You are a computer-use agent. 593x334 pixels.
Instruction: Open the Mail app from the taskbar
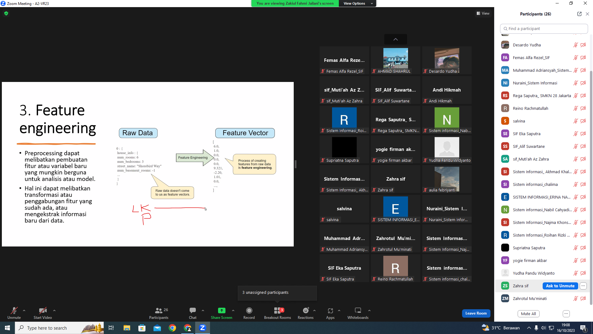[x=157, y=328]
